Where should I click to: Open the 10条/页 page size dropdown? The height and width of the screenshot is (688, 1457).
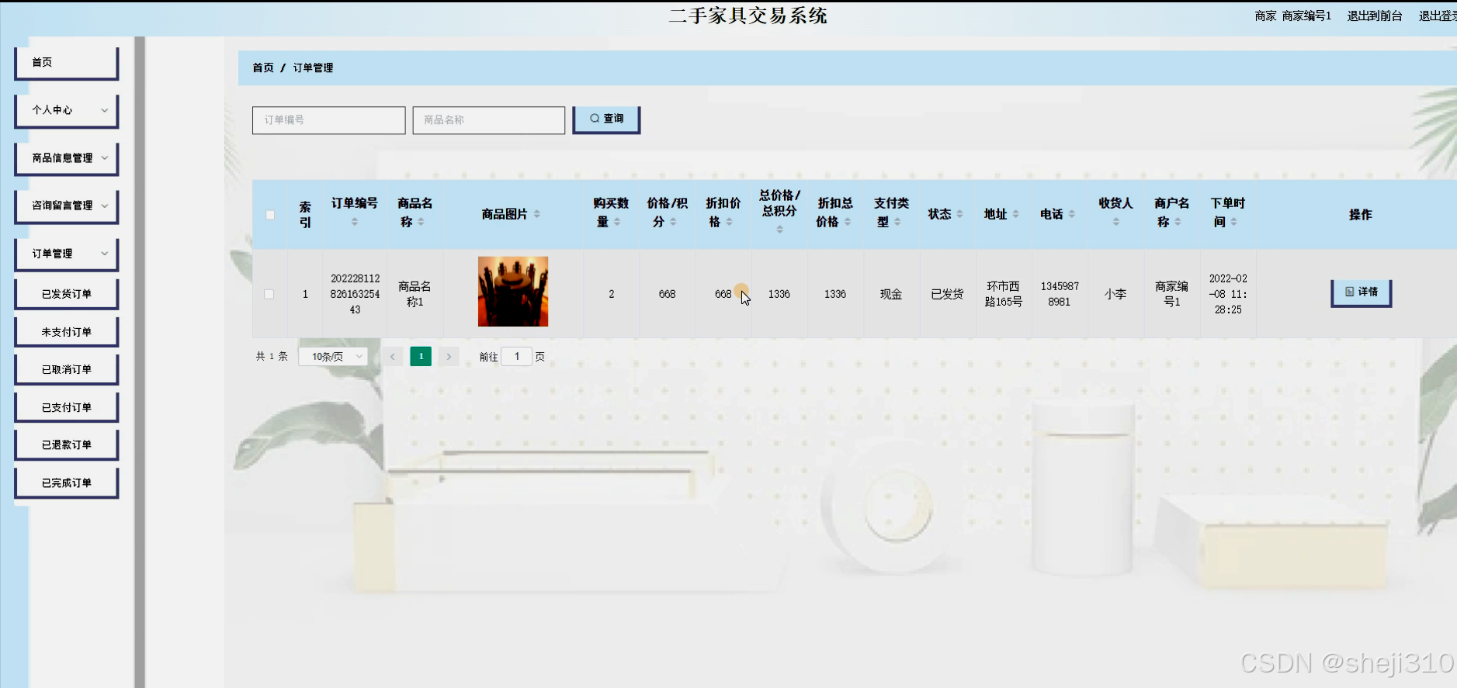pos(334,357)
